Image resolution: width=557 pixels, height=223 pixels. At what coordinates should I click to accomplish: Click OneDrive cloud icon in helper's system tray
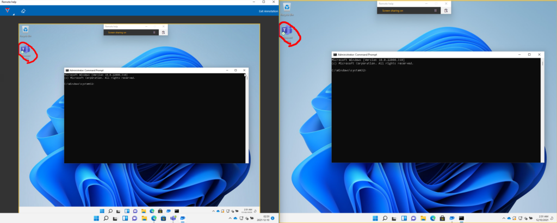pos(235,219)
